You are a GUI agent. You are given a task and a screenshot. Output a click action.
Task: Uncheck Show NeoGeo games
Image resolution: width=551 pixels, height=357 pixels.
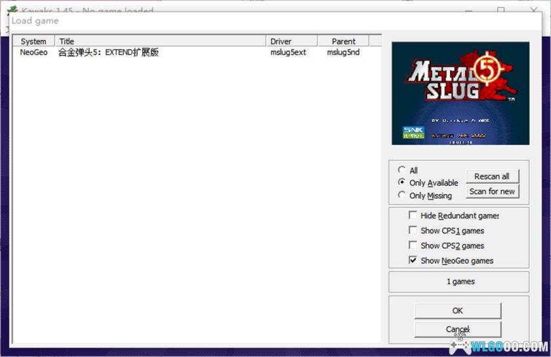(x=413, y=261)
